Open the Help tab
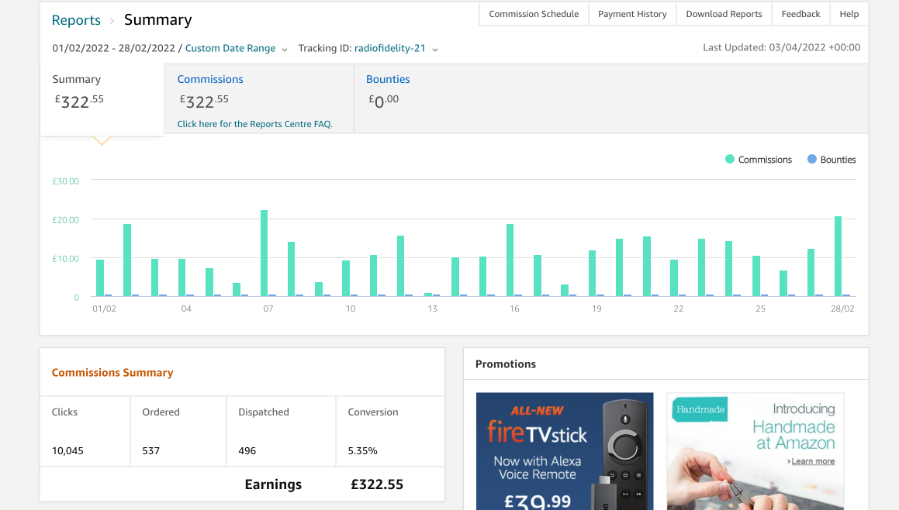The width and height of the screenshot is (899, 510). (849, 14)
